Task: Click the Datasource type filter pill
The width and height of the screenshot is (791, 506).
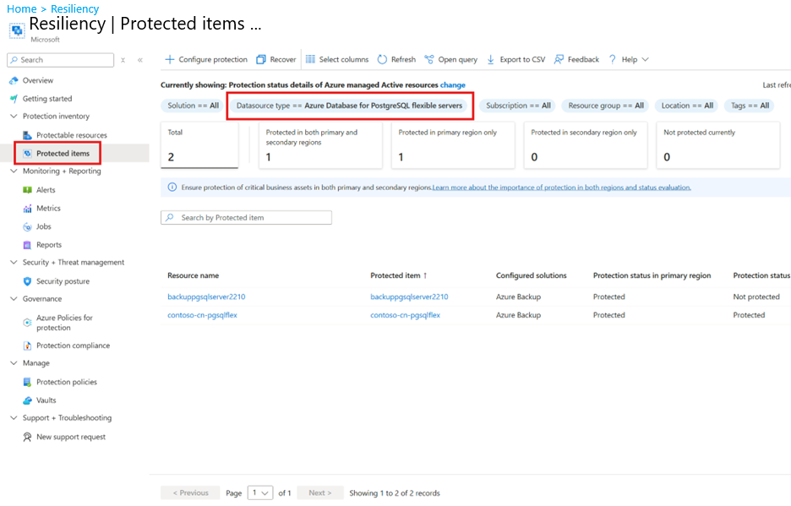Action: (x=349, y=106)
